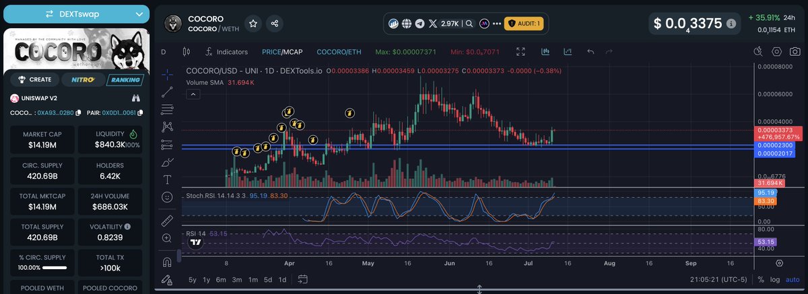808x294 pixels.
Task: Select the Fibonacci retracement tool
Action: pos(167,109)
